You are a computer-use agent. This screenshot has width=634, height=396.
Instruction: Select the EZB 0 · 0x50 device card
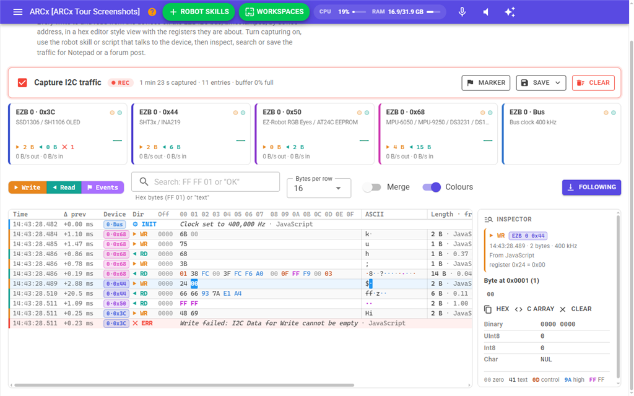[x=315, y=134]
